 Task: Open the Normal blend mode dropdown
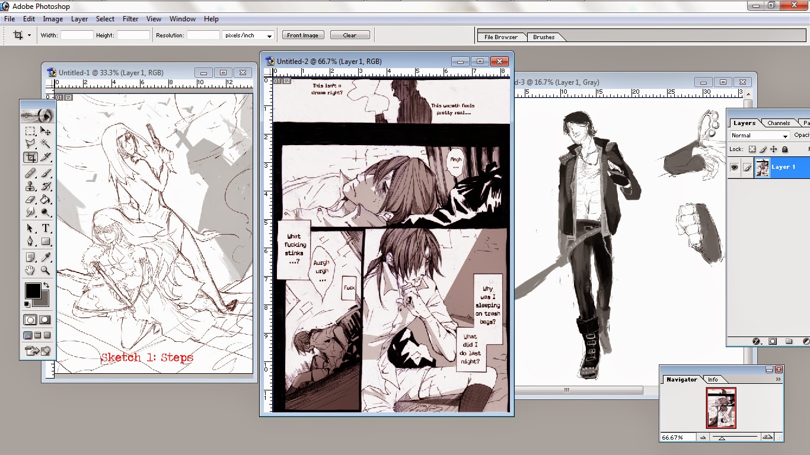[760, 136]
